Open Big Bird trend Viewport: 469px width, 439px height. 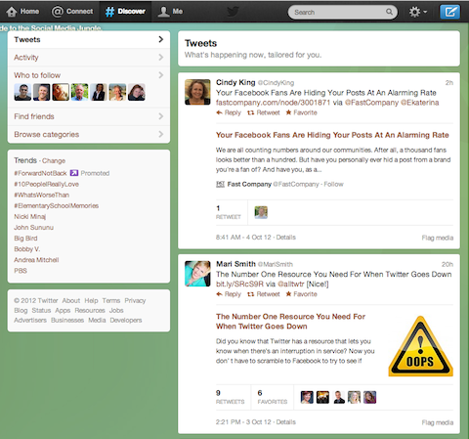coord(25,239)
